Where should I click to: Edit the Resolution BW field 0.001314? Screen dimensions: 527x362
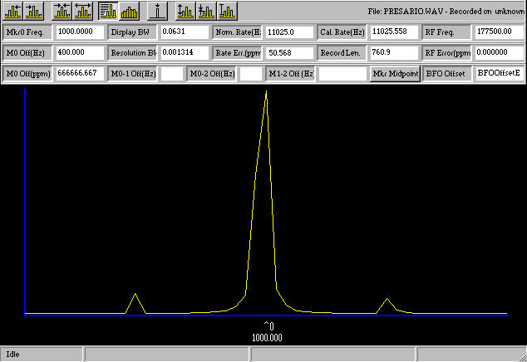(185, 52)
